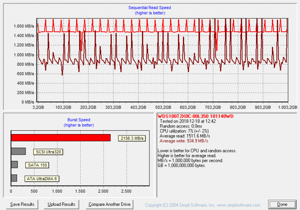
Task: Click the 3,2GB x-axis label
Action: click(x=38, y=107)
